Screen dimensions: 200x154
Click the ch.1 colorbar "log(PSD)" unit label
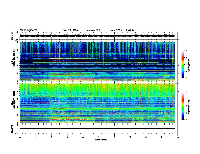[189, 66]
